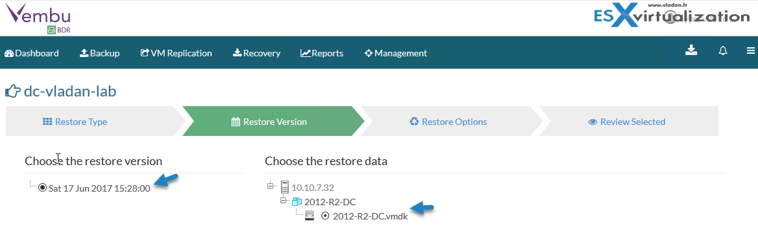The width and height of the screenshot is (758, 235).
Task: Open the VM Replication menu
Action: [x=176, y=53]
